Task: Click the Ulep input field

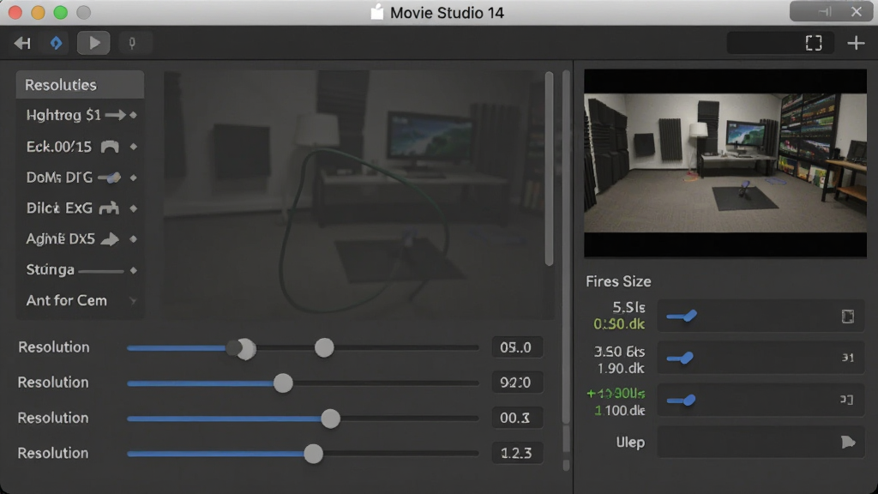Action: click(761, 442)
